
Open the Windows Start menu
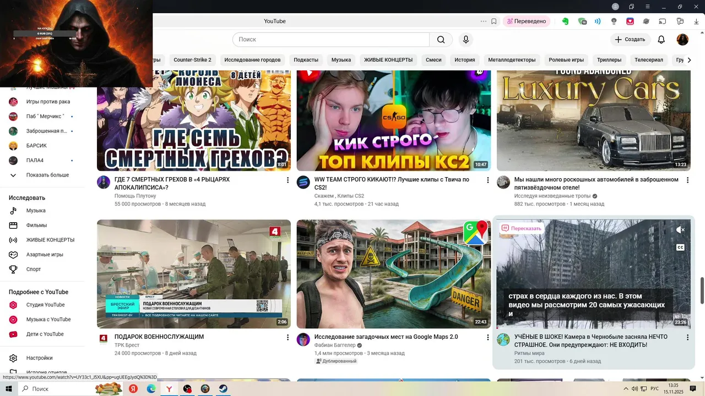pyautogui.click(x=9, y=389)
